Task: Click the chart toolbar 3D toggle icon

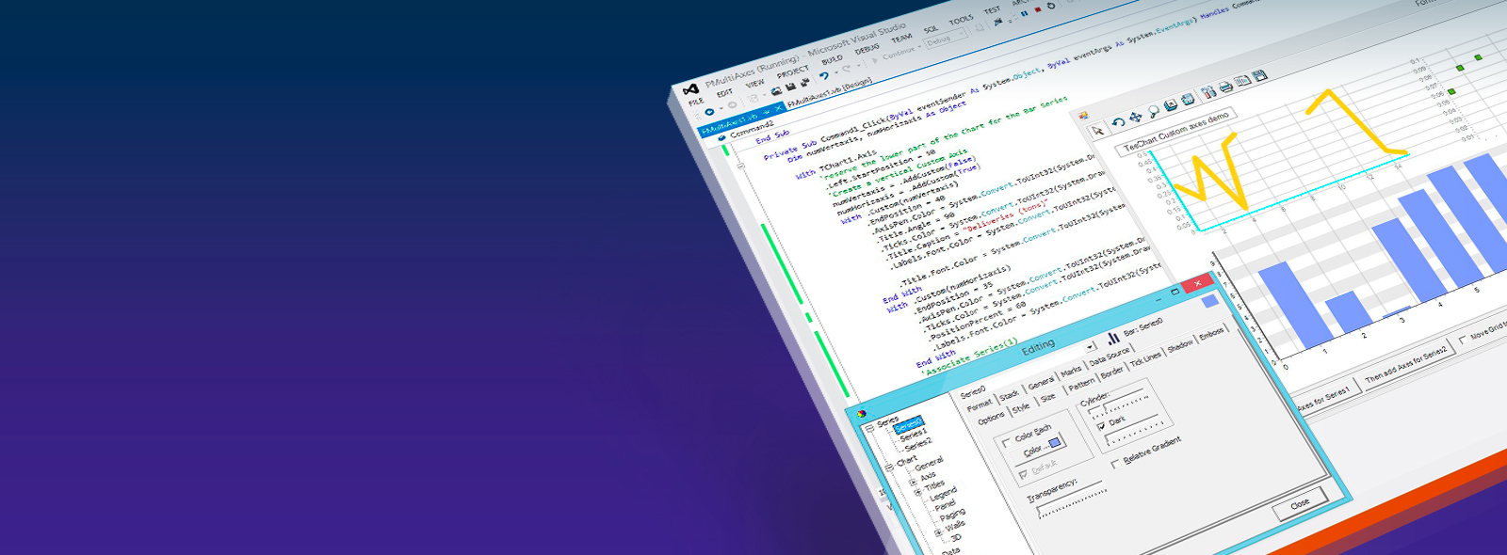Action: pos(1189,99)
